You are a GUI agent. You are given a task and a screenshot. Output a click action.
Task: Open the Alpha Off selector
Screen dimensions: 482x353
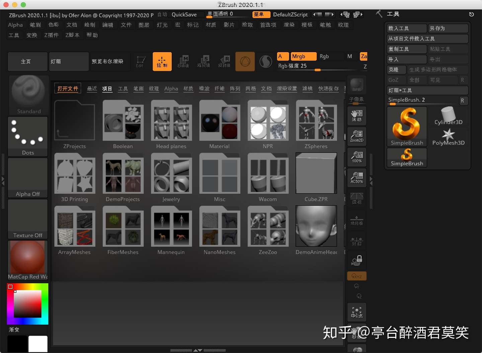click(28, 178)
